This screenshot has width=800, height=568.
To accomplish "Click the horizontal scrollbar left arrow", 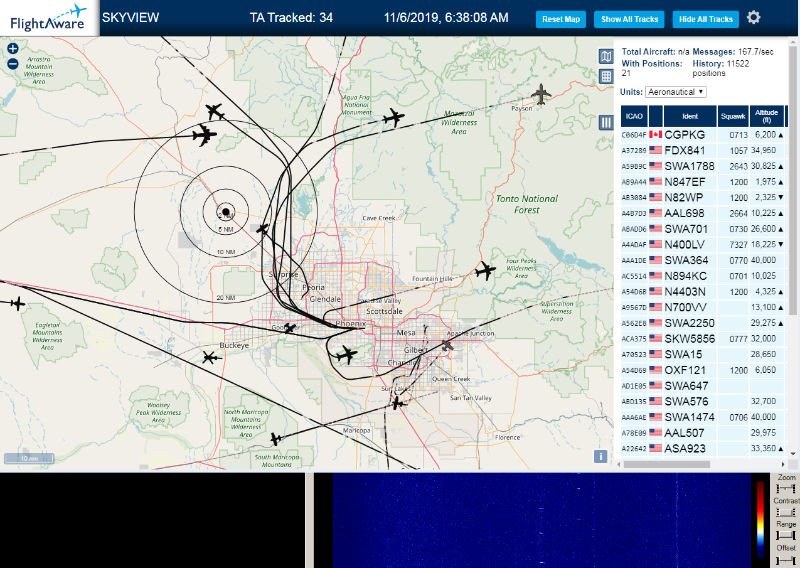I will pos(619,464).
